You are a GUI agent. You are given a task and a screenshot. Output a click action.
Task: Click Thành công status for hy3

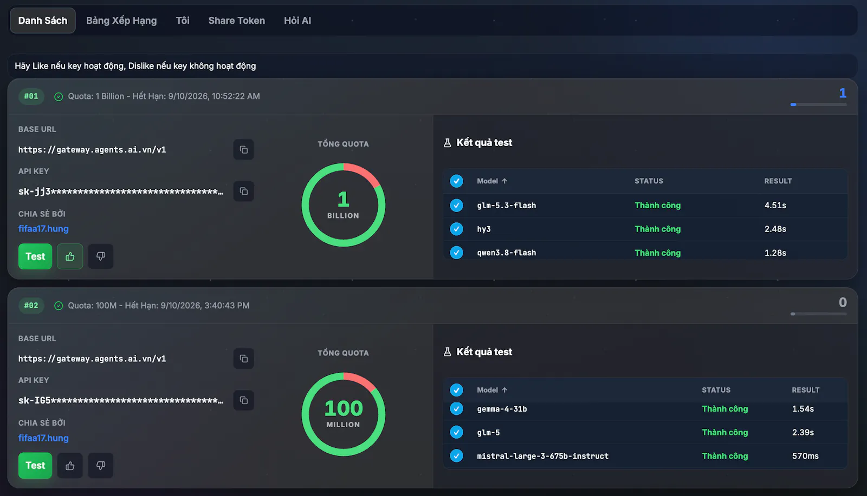pyautogui.click(x=658, y=229)
